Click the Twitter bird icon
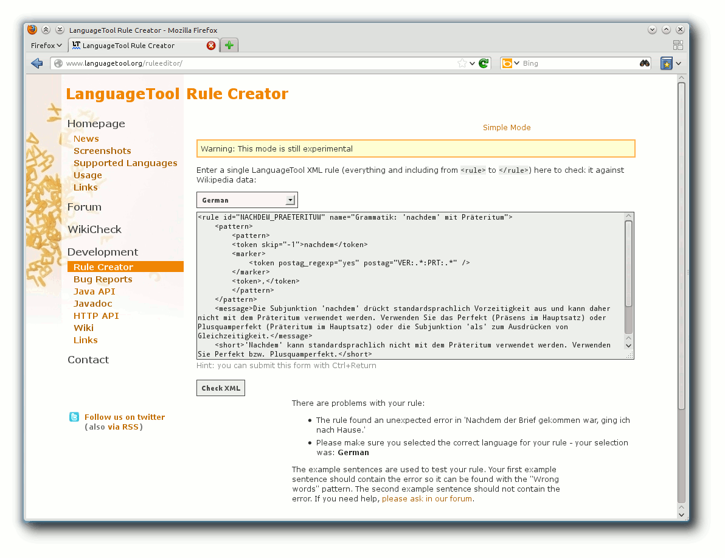The height and width of the screenshot is (558, 725). point(74,417)
